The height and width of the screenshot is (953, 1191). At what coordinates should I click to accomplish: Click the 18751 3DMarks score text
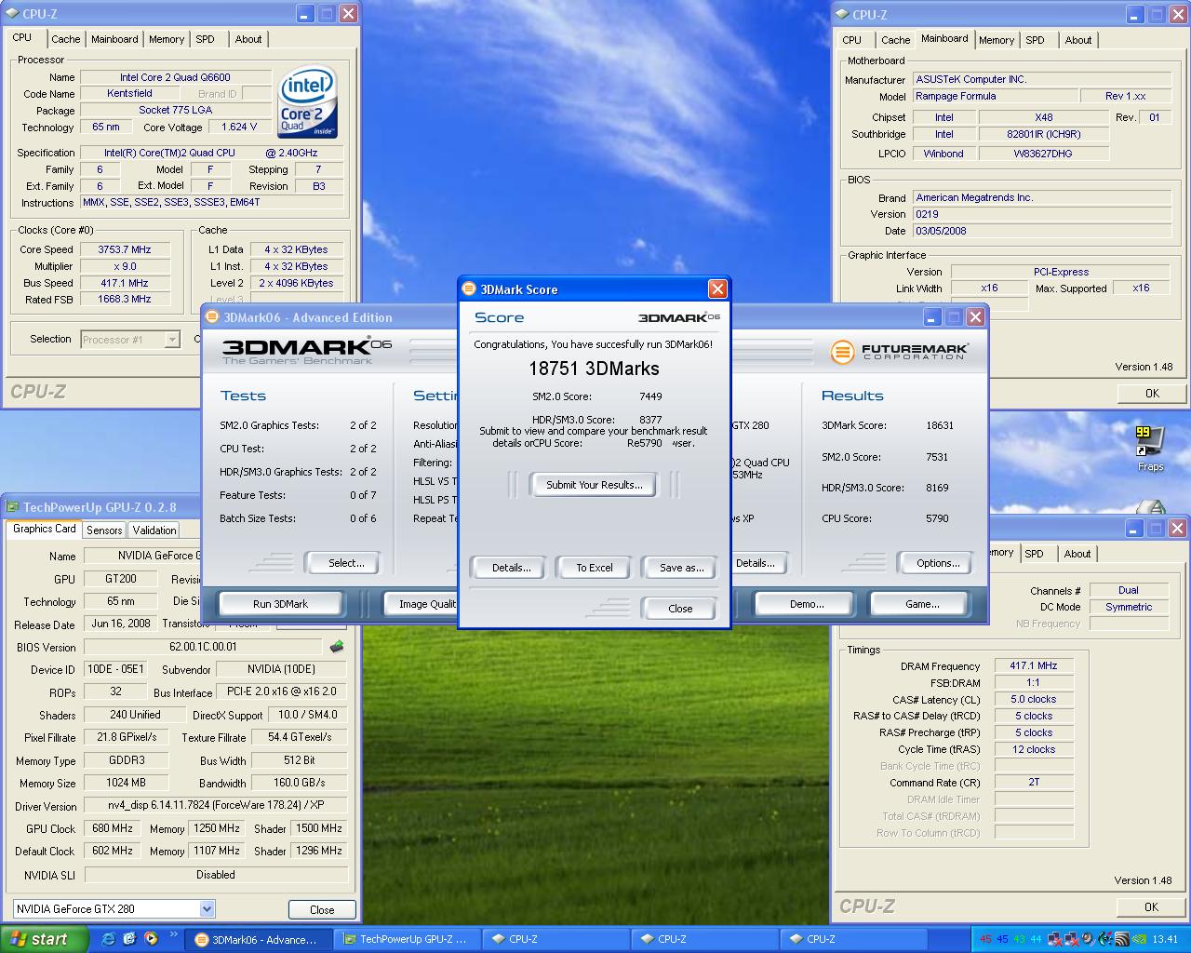click(x=594, y=369)
